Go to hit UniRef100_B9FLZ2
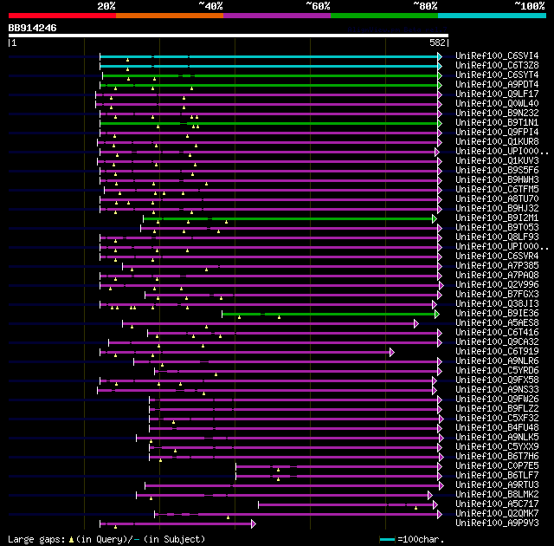The image size is (554, 546). (x=497, y=409)
